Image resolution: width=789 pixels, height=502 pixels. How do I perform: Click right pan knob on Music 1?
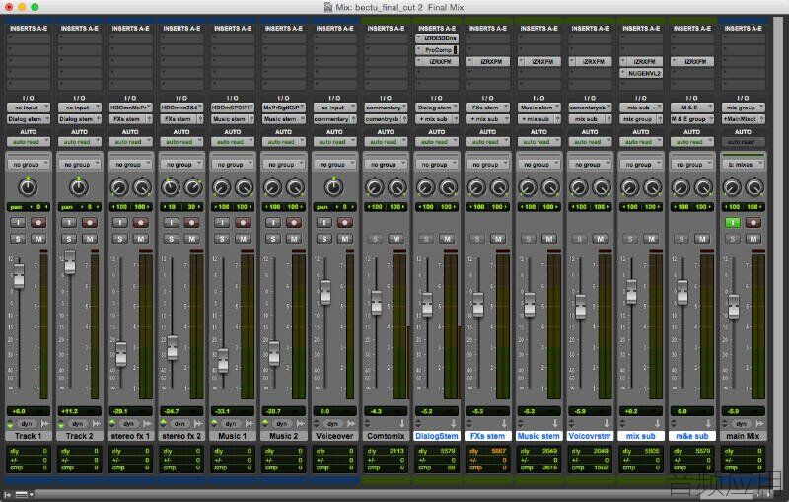(244, 187)
